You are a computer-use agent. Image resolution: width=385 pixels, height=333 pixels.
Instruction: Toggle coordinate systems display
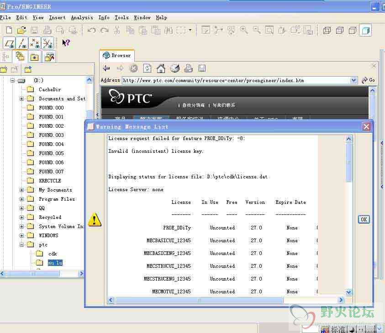tap(47, 43)
